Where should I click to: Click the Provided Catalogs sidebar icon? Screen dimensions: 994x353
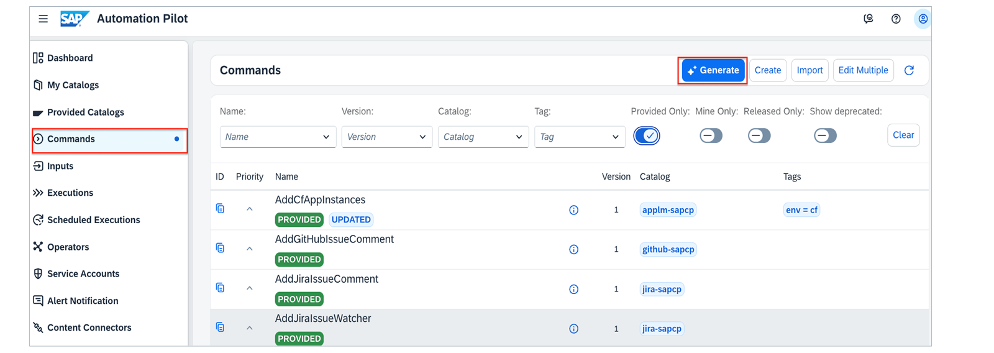tap(38, 112)
